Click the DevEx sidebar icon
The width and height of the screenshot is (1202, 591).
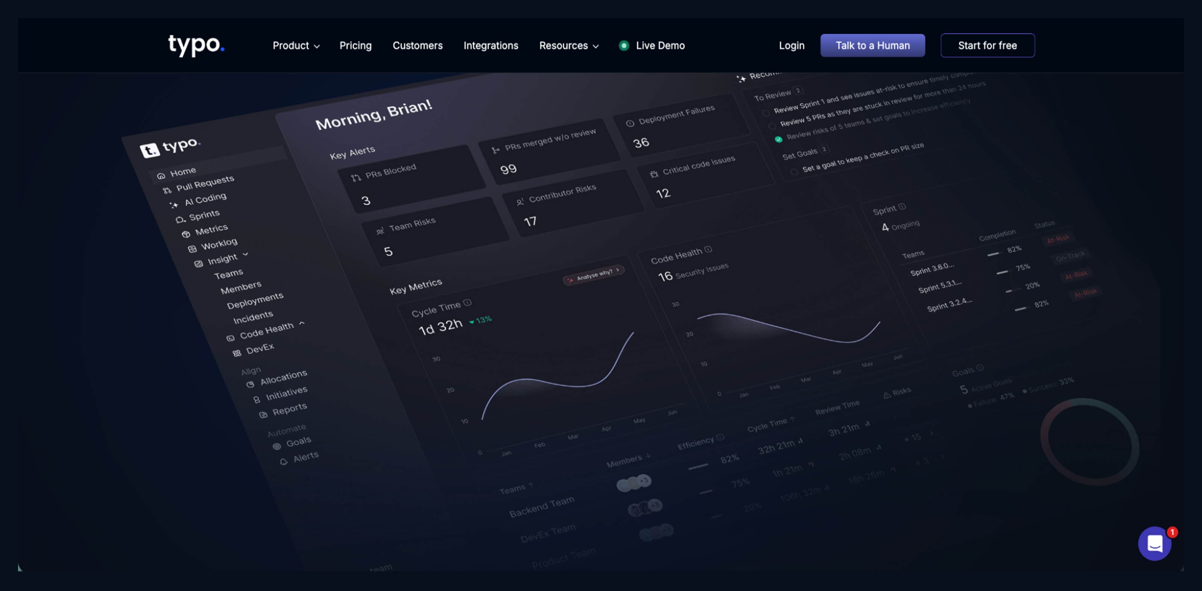click(x=237, y=353)
